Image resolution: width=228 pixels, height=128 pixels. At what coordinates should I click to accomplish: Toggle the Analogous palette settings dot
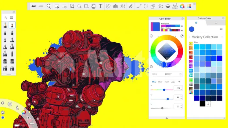point(182,26)
